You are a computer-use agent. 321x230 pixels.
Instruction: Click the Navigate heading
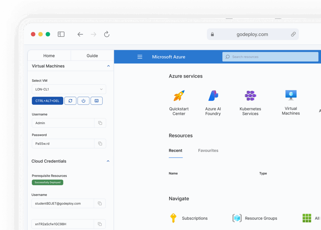tap(179, 198)
